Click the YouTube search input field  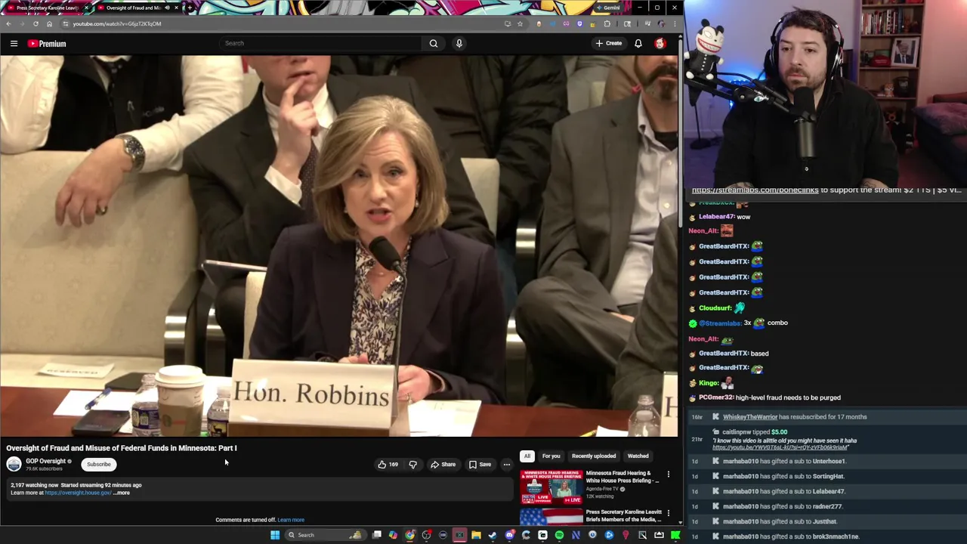321,43
